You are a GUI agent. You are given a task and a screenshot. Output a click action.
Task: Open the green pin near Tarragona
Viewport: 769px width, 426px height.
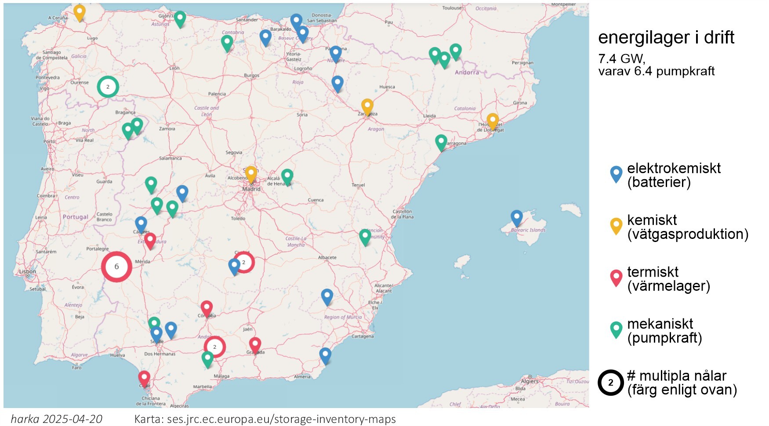pyautogui.click(x=441, y=142)
